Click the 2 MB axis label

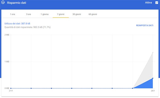coord(7,35)
